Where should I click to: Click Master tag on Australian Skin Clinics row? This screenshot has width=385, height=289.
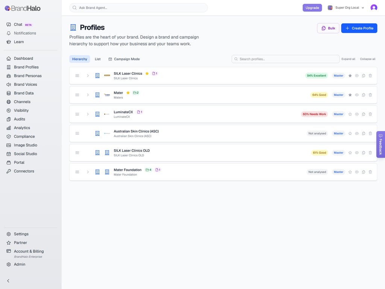click(x=338, y=134)
